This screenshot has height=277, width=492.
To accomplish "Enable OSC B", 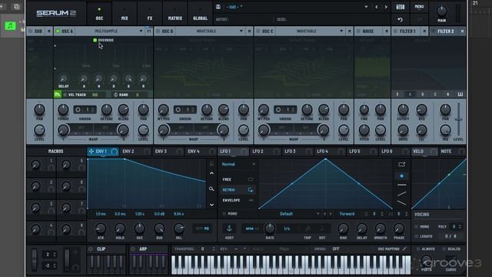I will coord(158,31).
